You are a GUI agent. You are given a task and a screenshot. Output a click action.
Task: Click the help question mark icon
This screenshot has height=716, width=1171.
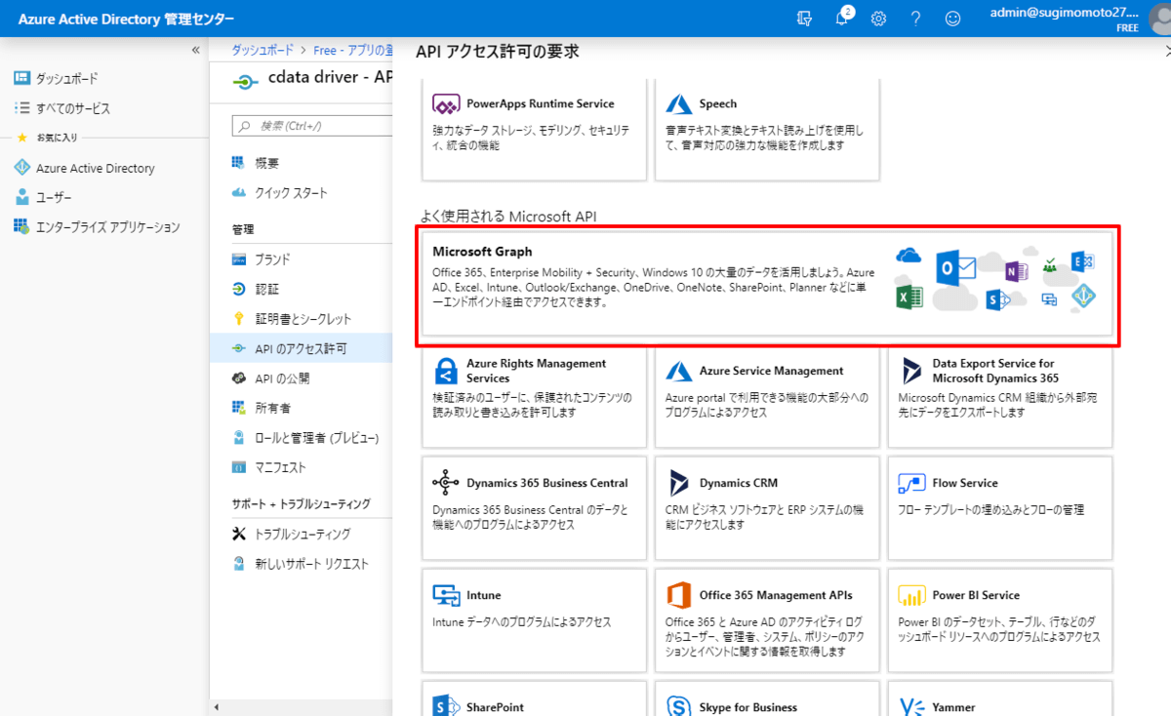coord(915,19)
